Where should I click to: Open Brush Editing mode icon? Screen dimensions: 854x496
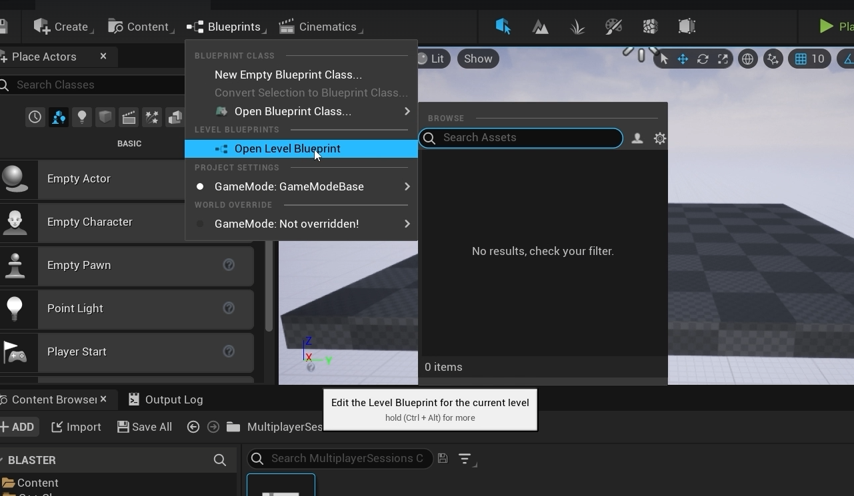point(687,27)
